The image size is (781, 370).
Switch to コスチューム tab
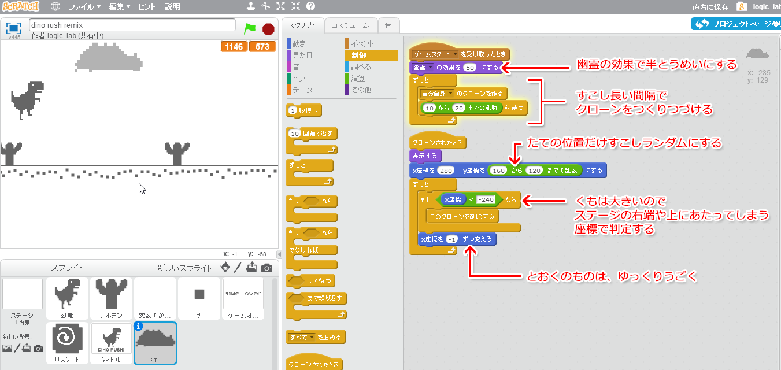pyautogui.click(x=350, y=25)
